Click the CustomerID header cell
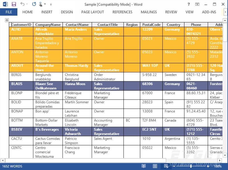The height and width of the screenshot is (170, 228). (21, 25)
